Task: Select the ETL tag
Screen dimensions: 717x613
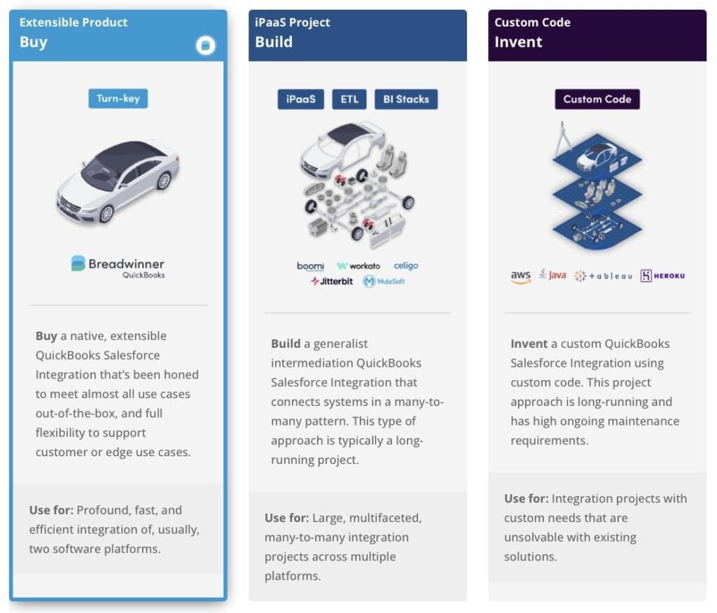Action: point(349,99)
